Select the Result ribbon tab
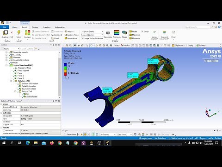Viewport: 222px width, 167px height. [25, 27]
